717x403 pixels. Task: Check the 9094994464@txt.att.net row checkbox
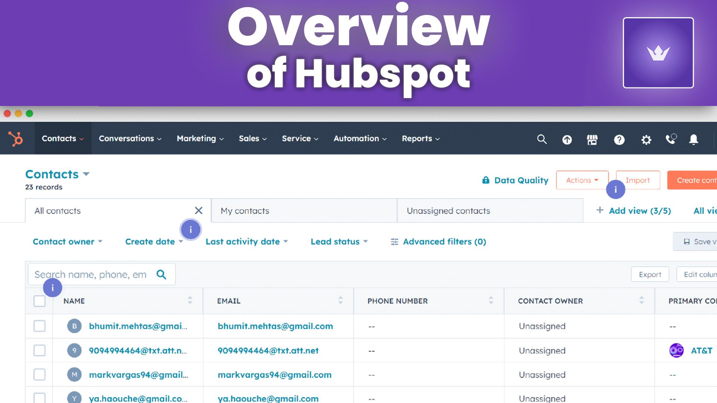[x=39, y=350]
